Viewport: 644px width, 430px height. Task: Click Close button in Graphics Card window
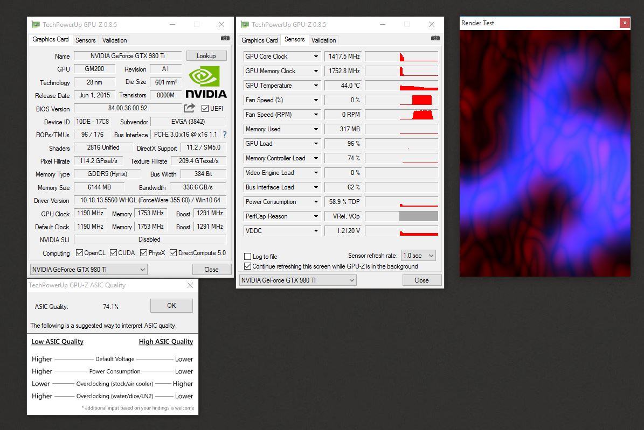211,270
